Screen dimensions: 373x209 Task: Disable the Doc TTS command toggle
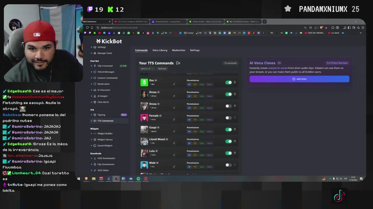229,82
